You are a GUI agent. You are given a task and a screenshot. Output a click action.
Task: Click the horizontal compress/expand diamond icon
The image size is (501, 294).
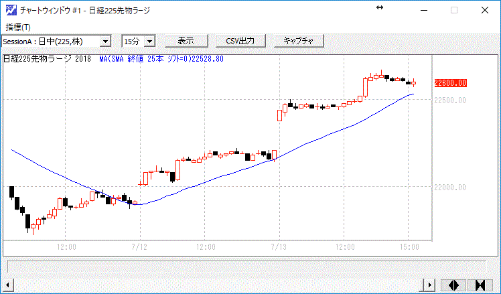tap(454, 285)
